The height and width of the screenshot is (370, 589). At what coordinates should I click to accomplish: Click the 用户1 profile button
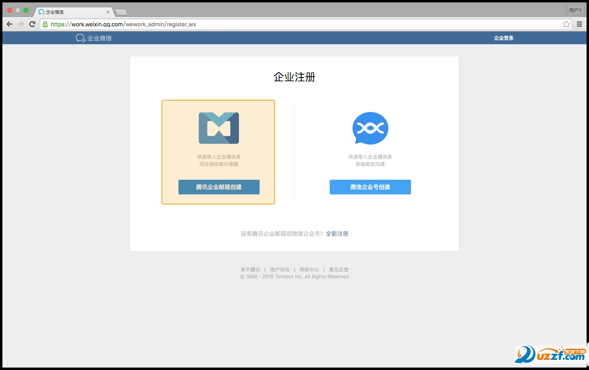[x=575, y=10]
